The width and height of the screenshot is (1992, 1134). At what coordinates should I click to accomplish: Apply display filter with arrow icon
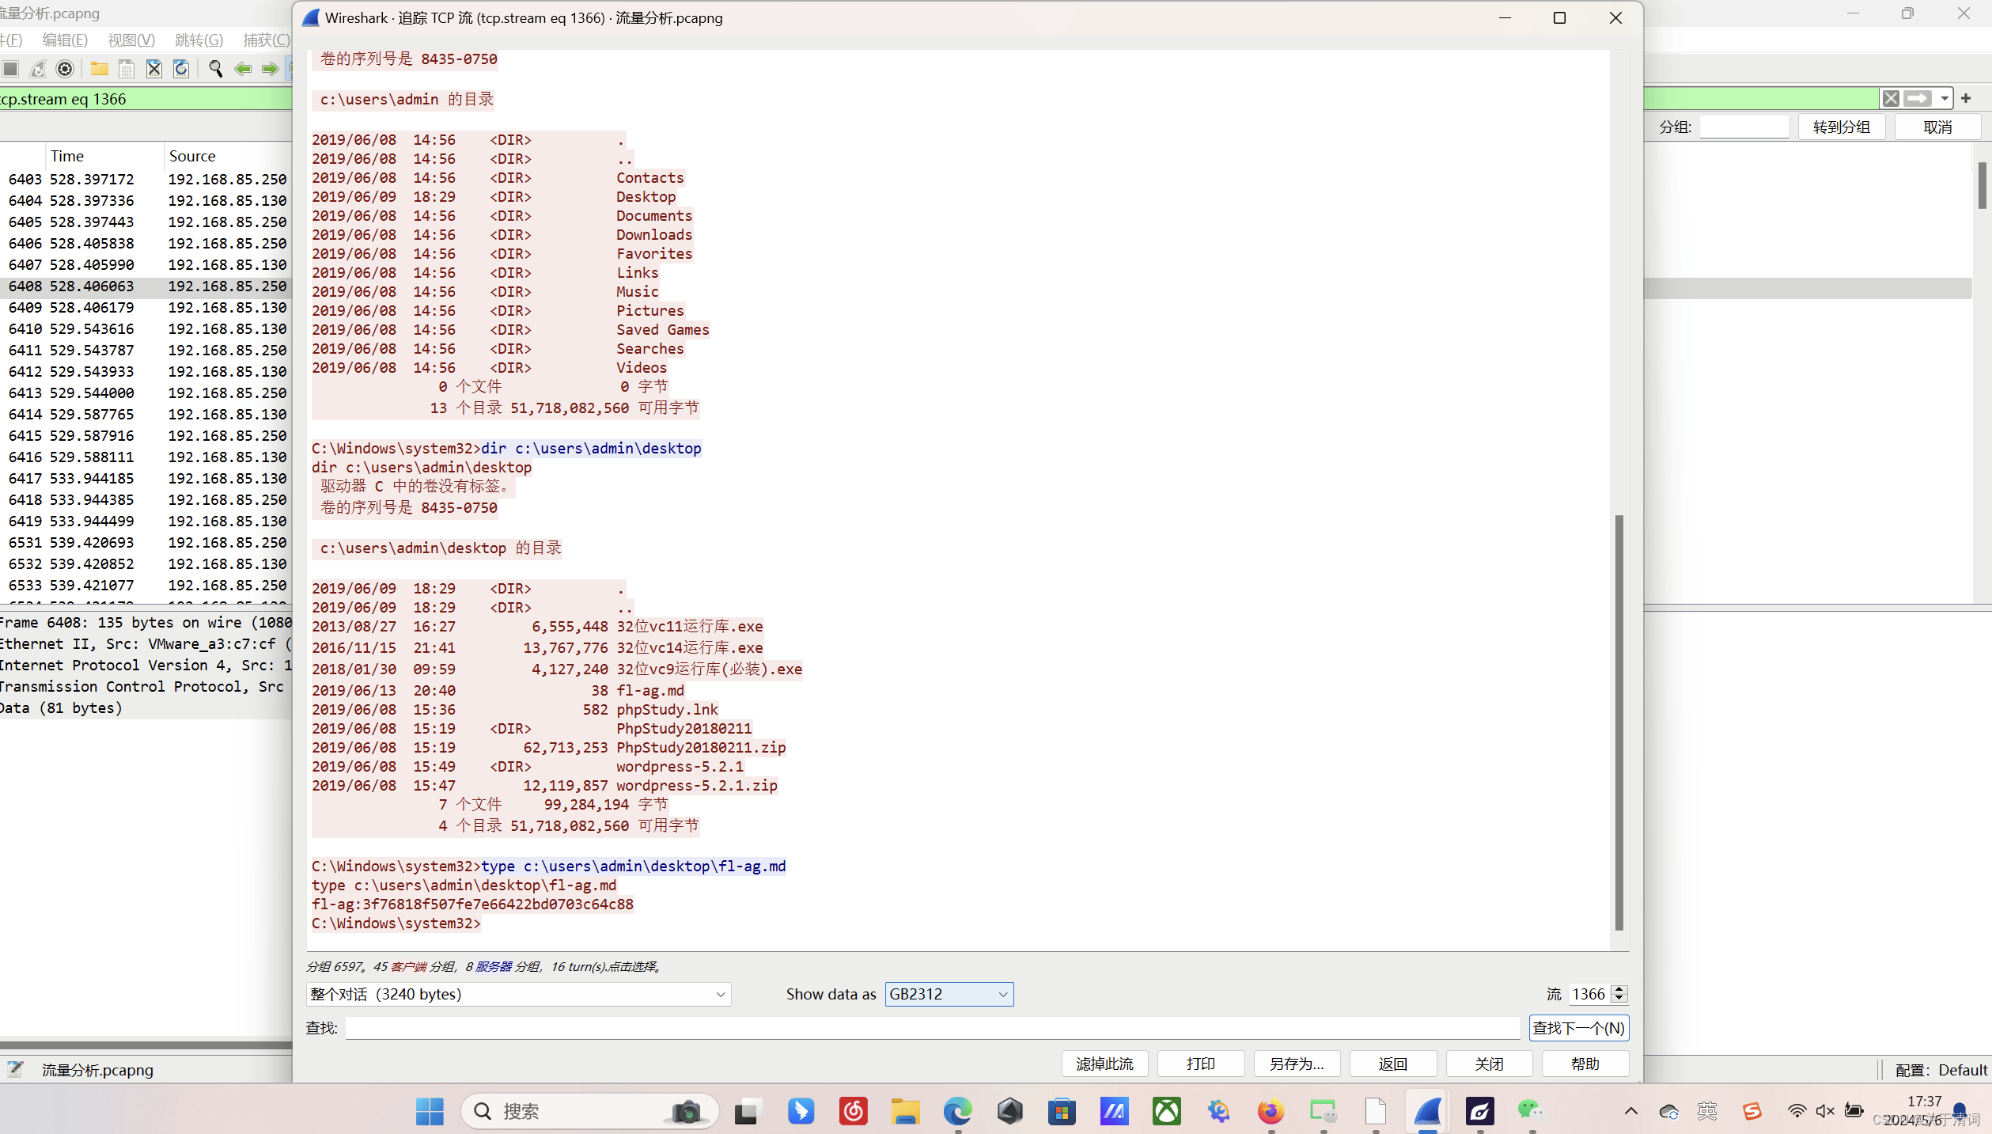(x=1917, y=99)
